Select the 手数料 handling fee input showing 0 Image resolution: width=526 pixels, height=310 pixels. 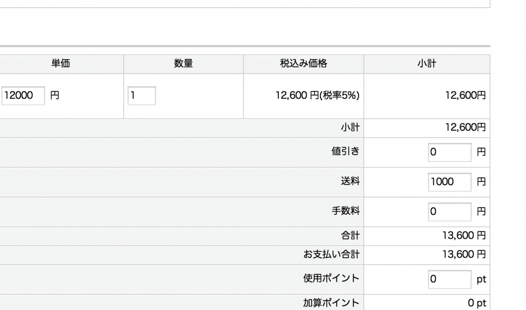[449, 211]
